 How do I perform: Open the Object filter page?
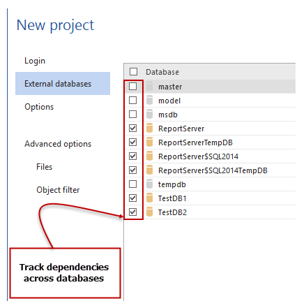58,190
